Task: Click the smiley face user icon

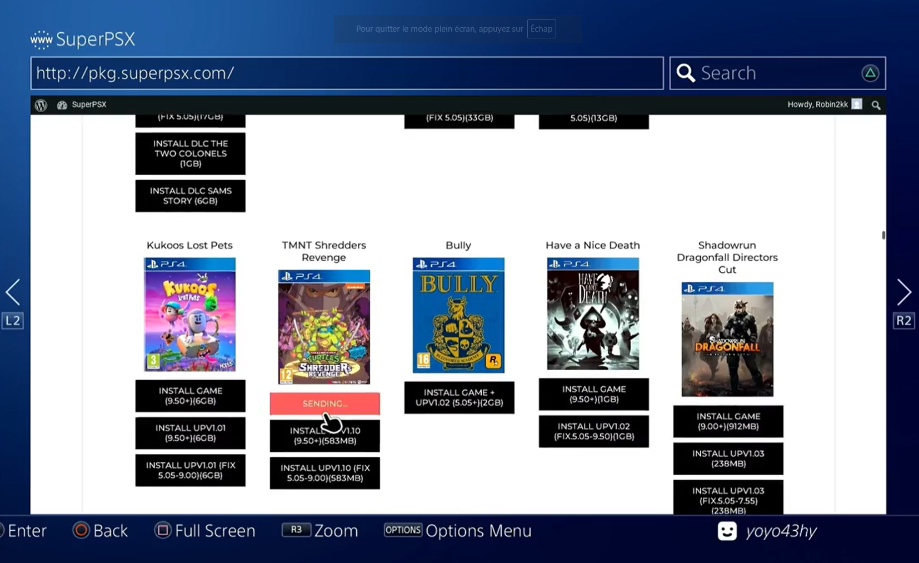Action: pyautogui.click(x=727, y=531)
